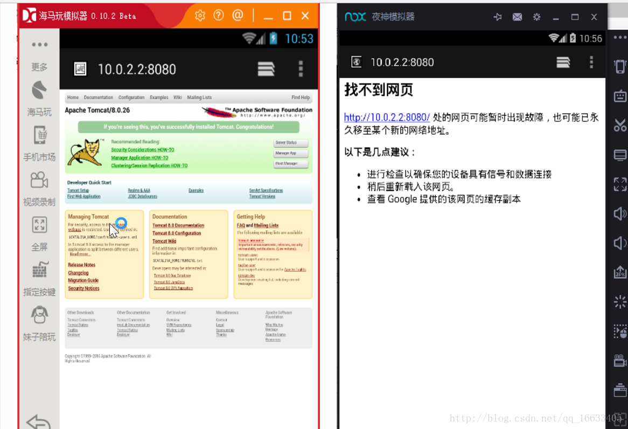The image size is (628, 429).
Task: Open browser overflow menu in Nox emulator
Action: pos(591,62)
